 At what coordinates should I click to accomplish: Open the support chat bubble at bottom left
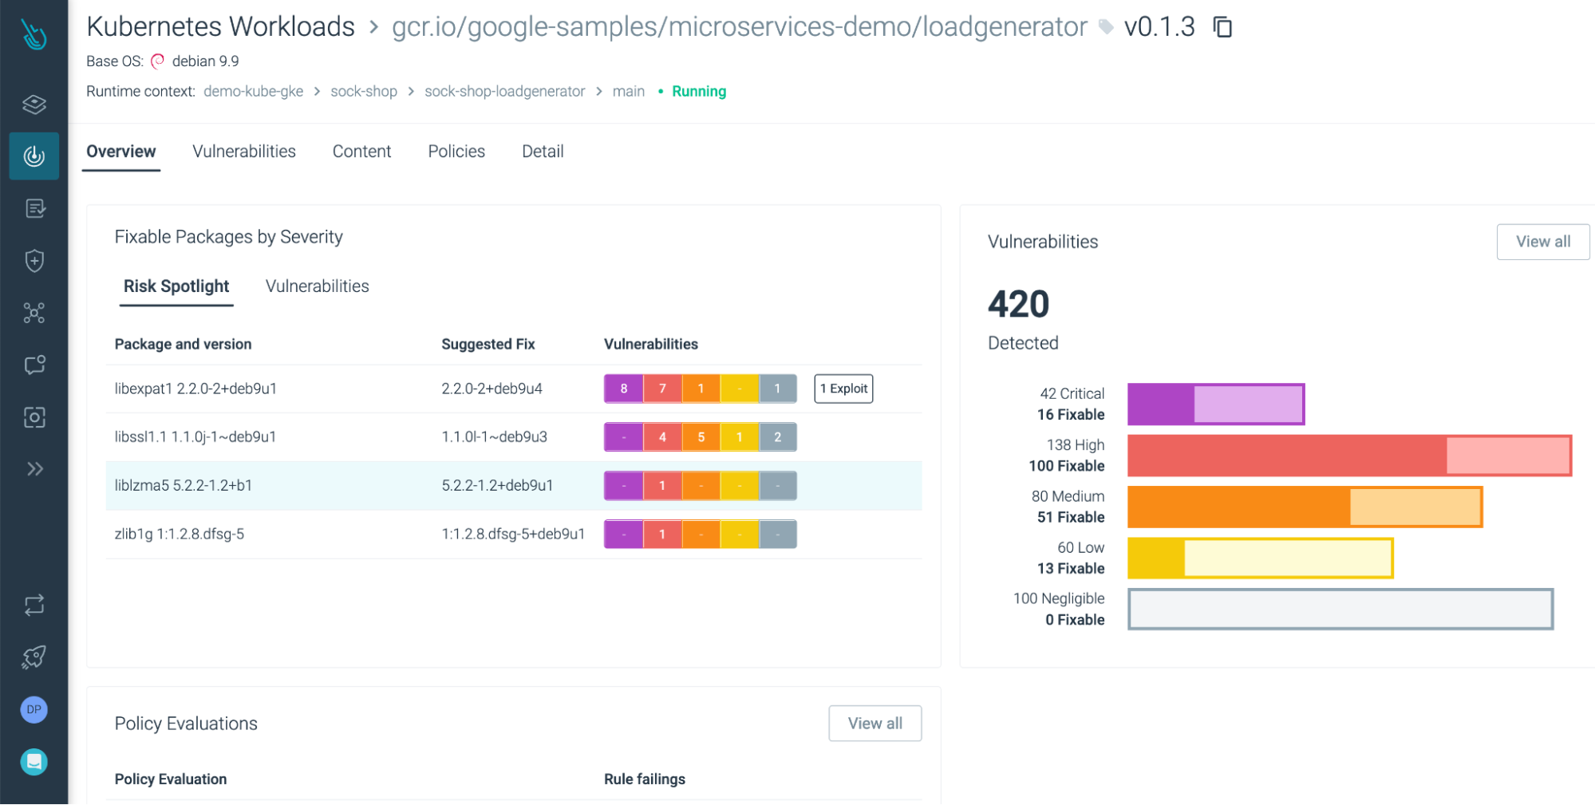pos(34,762)
